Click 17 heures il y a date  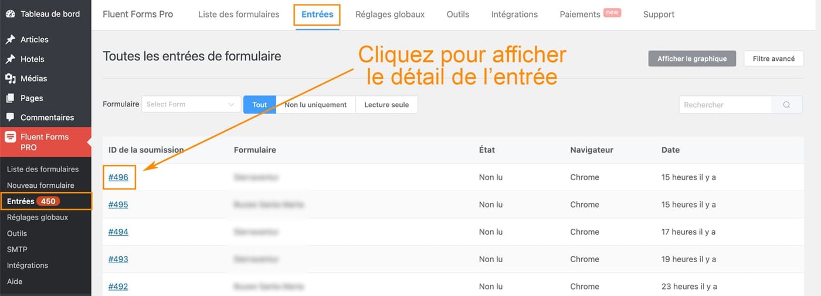[x=688, y=232]
